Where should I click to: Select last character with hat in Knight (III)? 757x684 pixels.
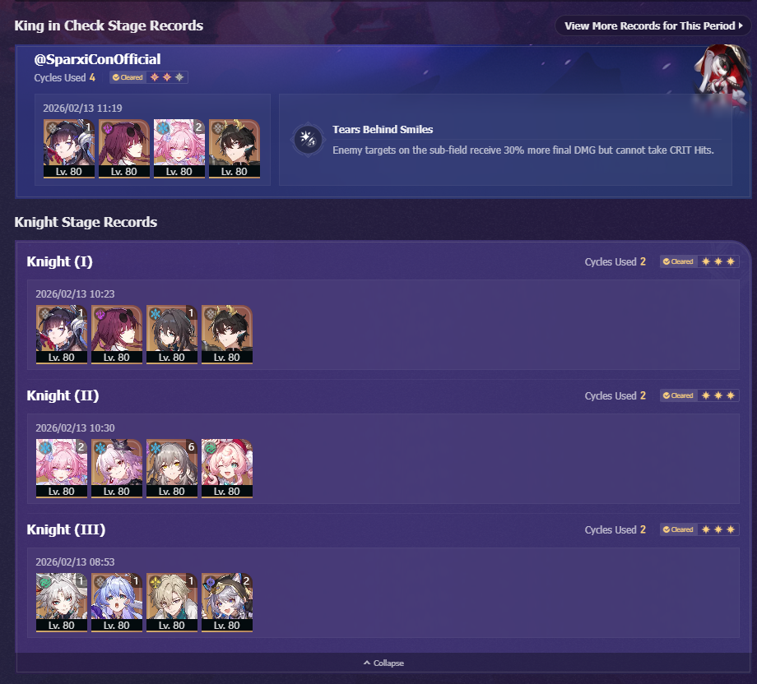click(227, 603)
